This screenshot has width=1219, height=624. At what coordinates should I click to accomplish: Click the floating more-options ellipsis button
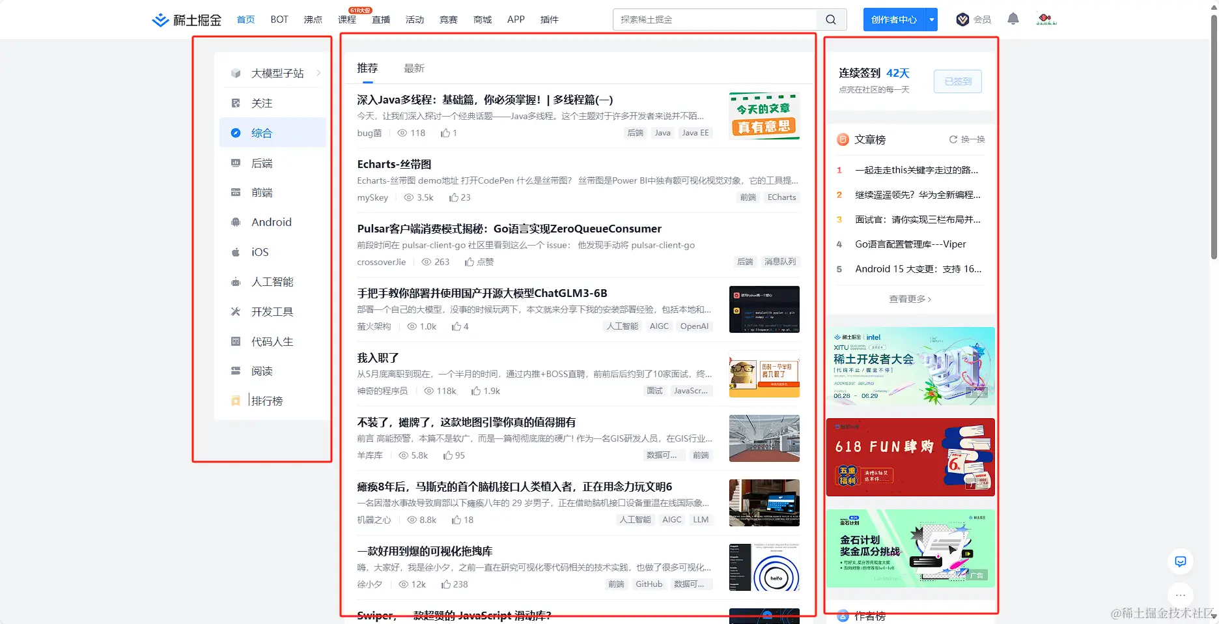[x=1180, y=595]
